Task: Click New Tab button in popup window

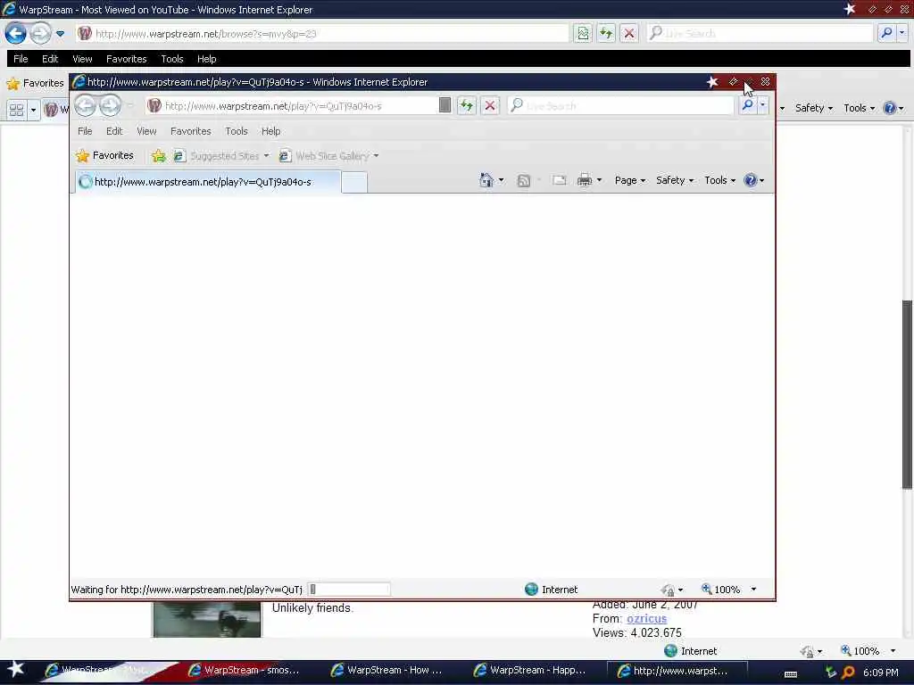Action: point(354,182)
